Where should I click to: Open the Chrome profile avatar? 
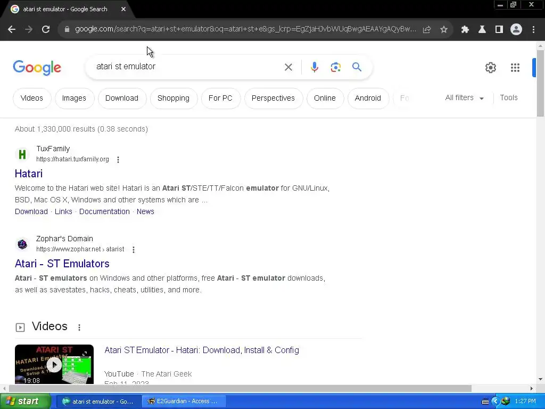point(516,30)
